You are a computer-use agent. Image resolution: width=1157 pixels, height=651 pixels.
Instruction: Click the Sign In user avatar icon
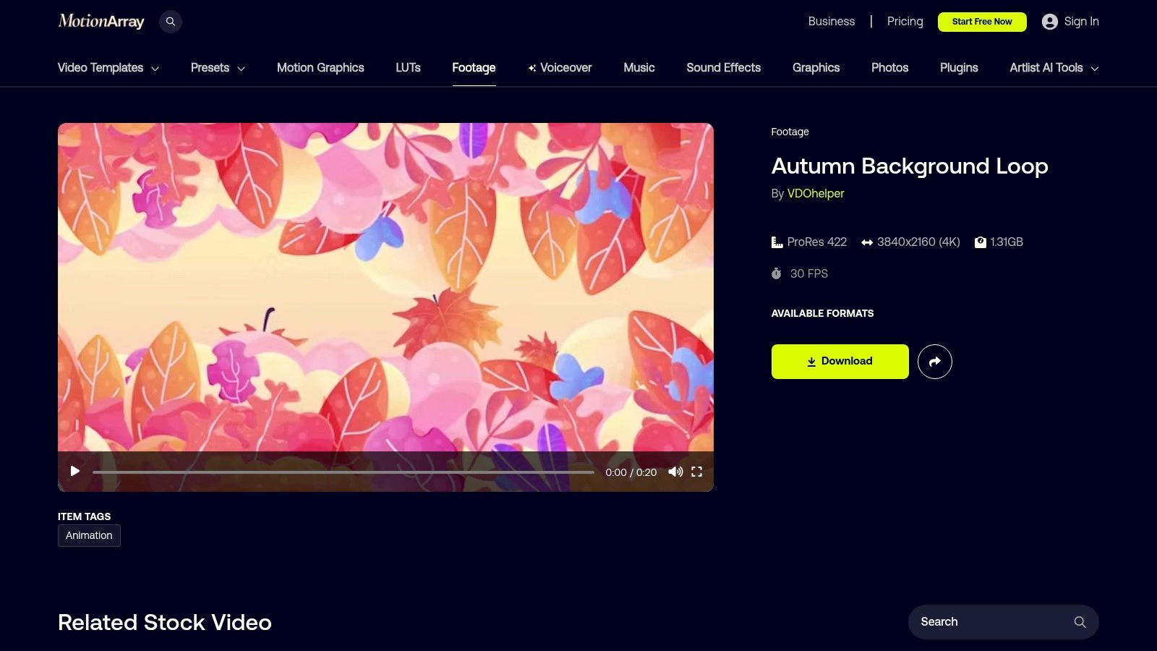[1050, 22]
